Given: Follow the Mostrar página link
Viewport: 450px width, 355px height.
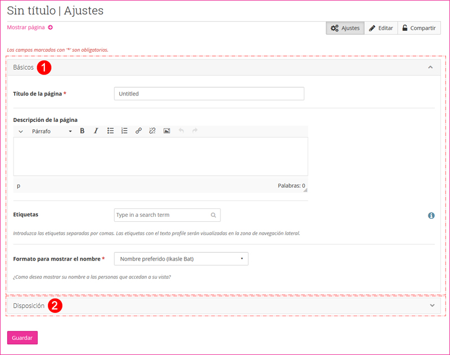Looking at the screenshot, I should 29,27.
